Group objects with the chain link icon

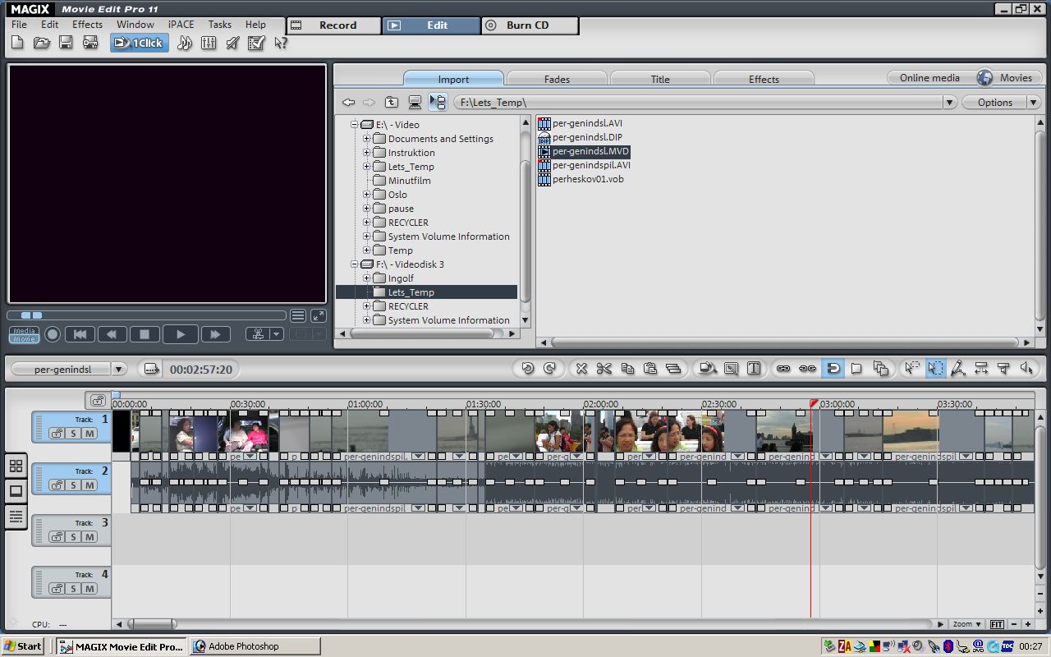tap(783, 369)
